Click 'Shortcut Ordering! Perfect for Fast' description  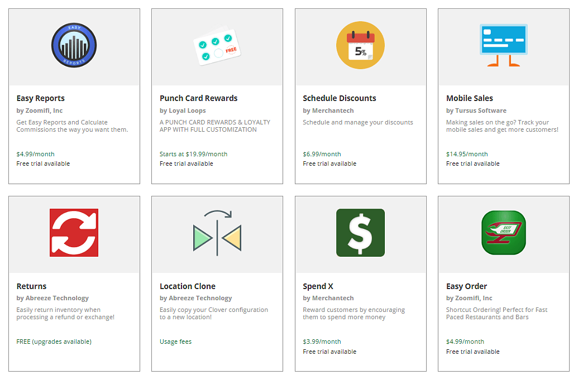(497, 314)
